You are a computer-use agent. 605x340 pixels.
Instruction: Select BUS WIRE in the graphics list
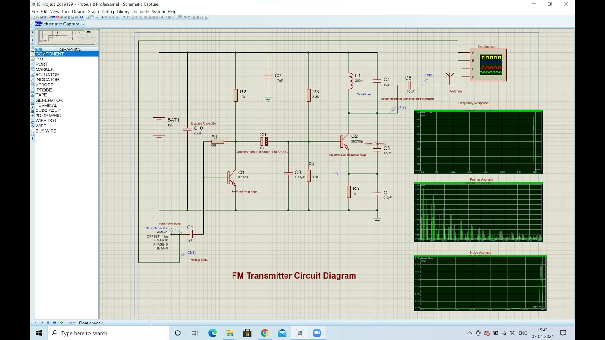tap(67, 131)
